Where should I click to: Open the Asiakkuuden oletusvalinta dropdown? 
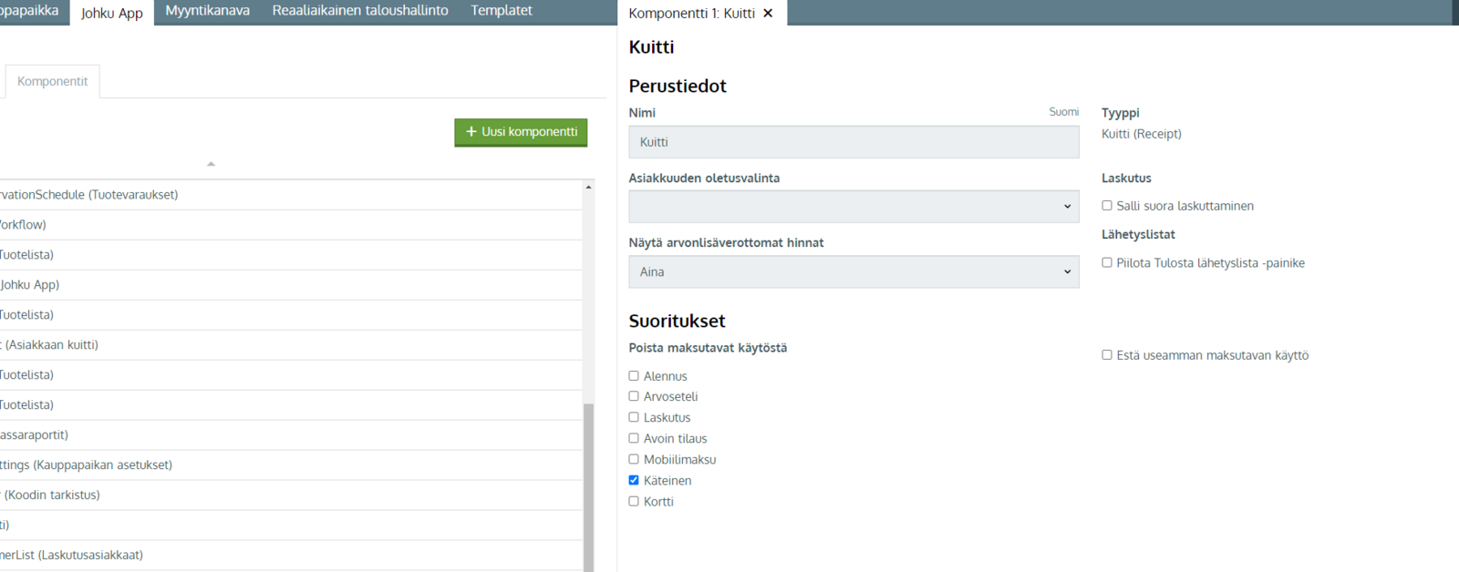click(853, 207)
